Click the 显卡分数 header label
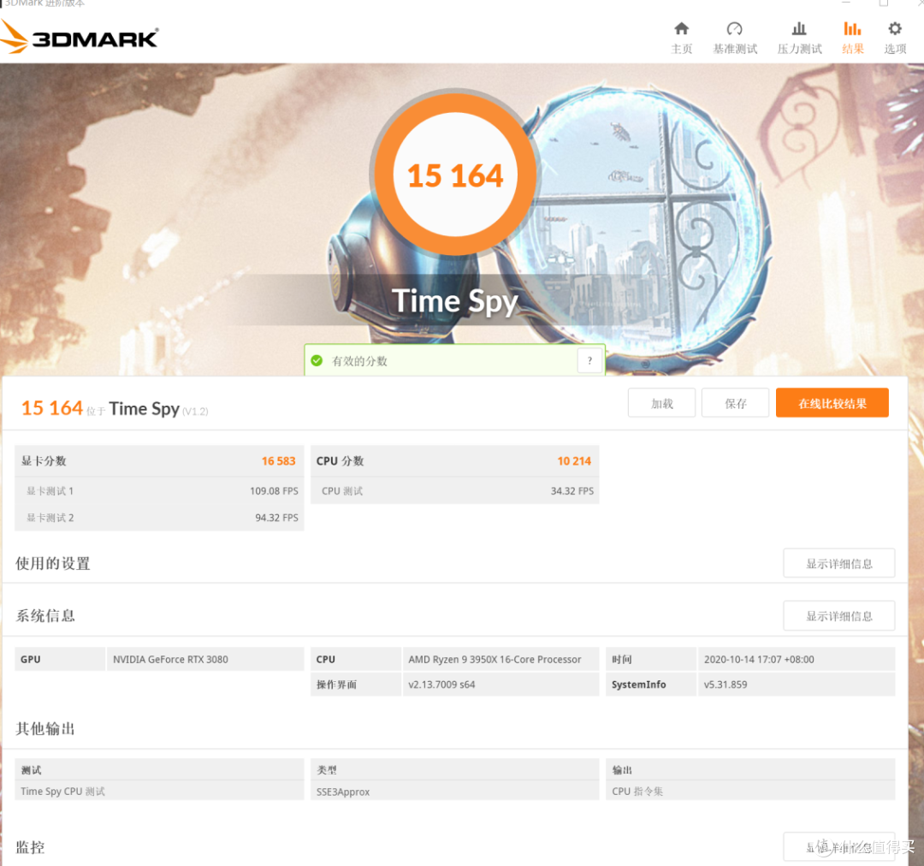This screenshot has width=924, height=866. 44,461
